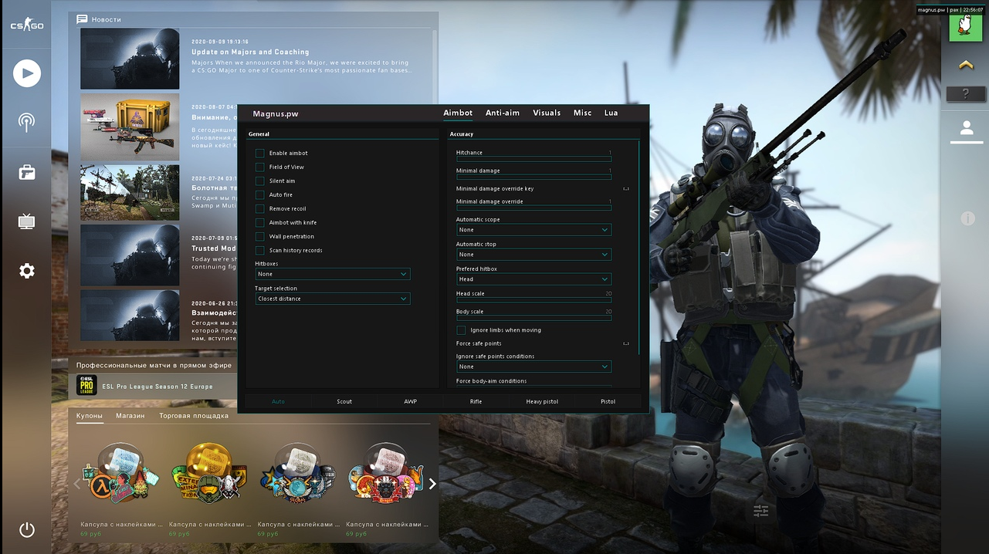This screenshot has height=554, width=989.
Task: Enable aimbot checkbox
Action: coord(259,154)
